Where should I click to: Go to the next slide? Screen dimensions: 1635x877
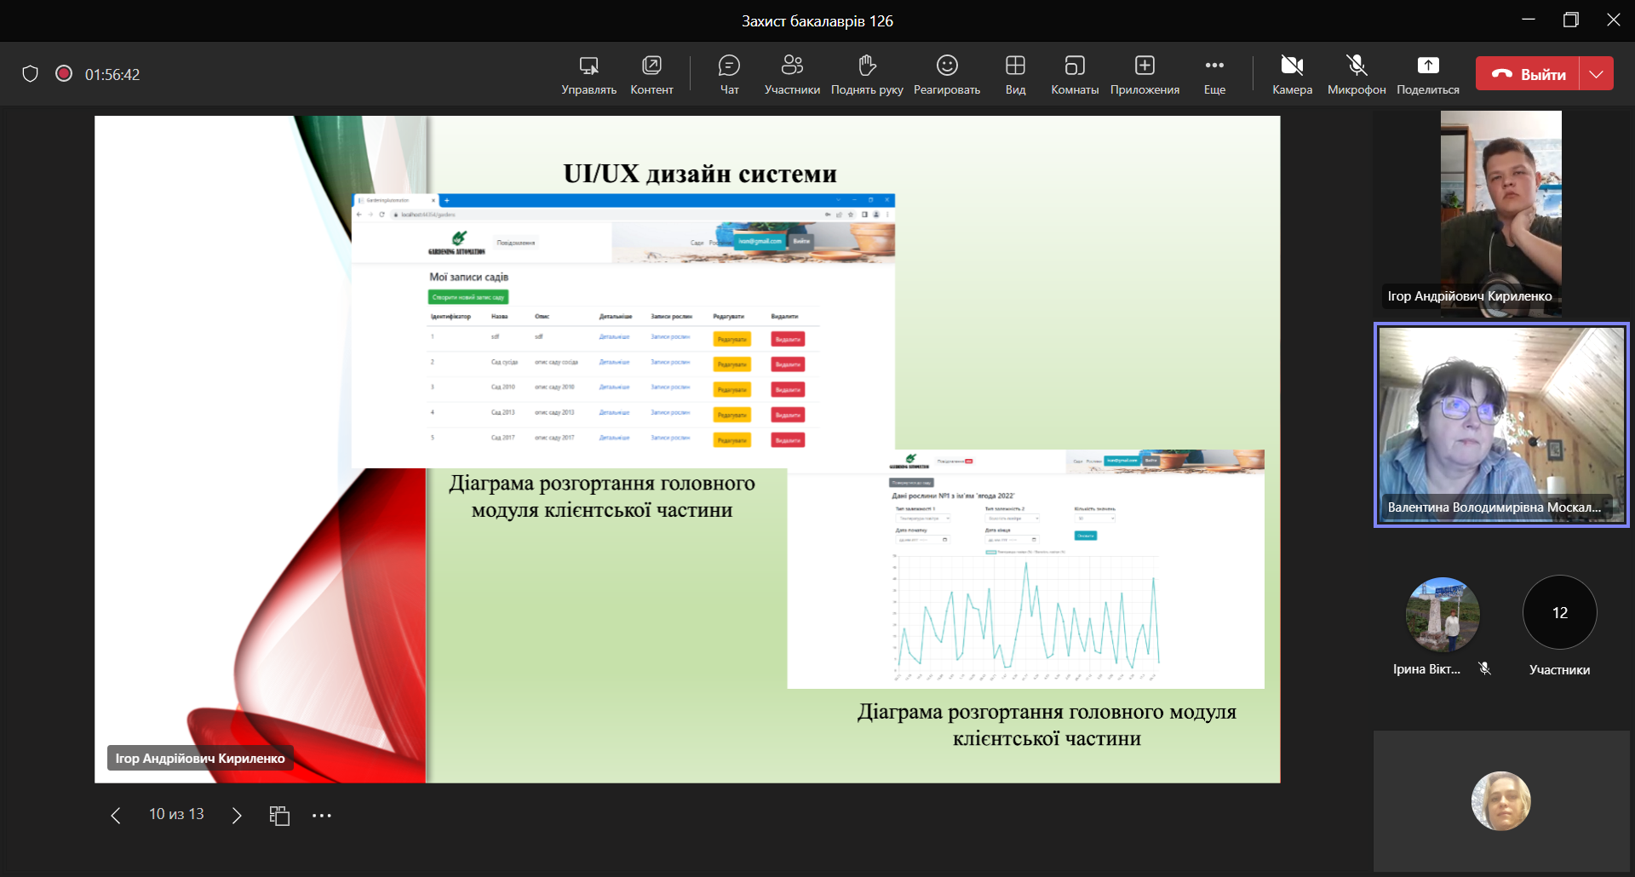237,816
